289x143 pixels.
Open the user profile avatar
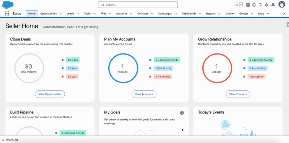tap(282, 4)
